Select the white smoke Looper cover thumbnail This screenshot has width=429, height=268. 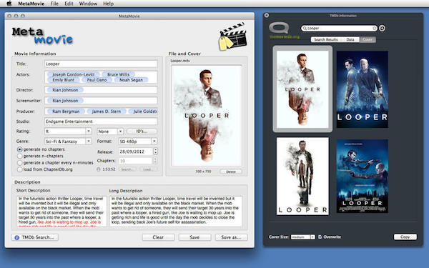[x=302, y=89]
